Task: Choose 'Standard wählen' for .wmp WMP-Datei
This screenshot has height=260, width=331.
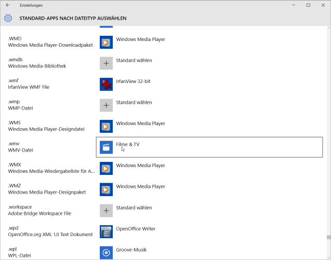Action: (134, 102)
